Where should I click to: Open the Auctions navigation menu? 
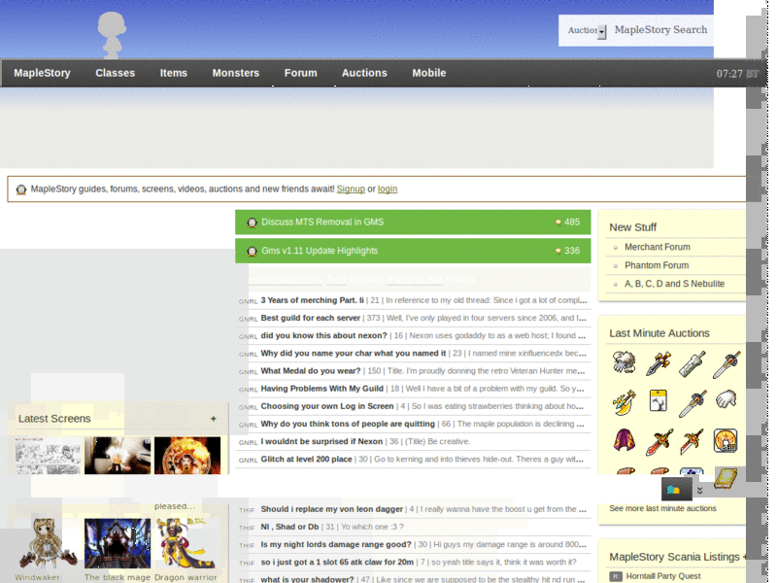tap(364, 73)
